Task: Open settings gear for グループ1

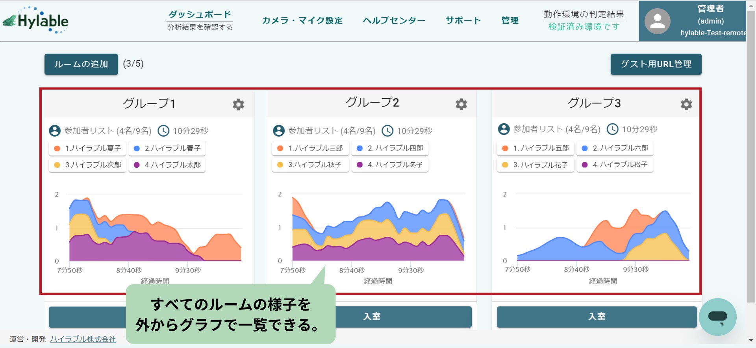Action: pos(238,104)
